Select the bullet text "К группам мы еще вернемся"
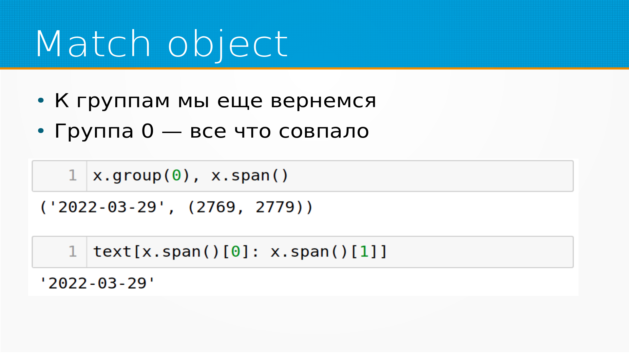 pyautogui.click(x=215, y=100)
